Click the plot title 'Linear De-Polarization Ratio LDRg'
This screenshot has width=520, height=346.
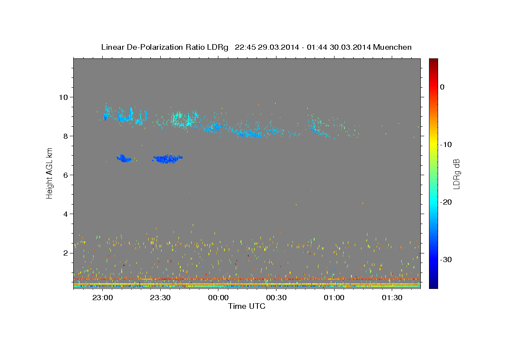(x=165, y=47)
